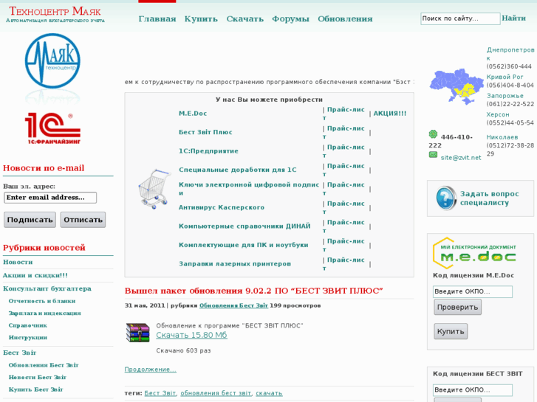This screenshot has width=537, height=402.
Task: Open Консультант бухгалтера category
Action: click(x=47, y=288)
